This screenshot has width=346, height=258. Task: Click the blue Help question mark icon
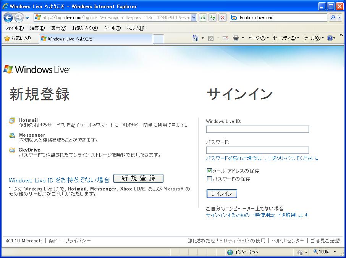tap(330, 39)
